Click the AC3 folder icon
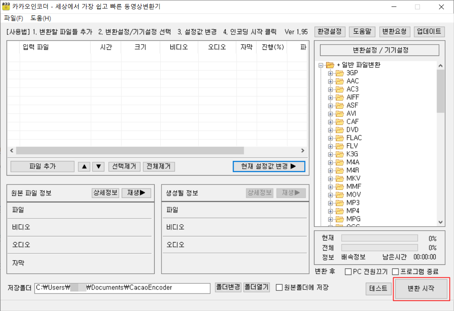Viewport: 454px width, 311px height. click(x=340, y=89)
